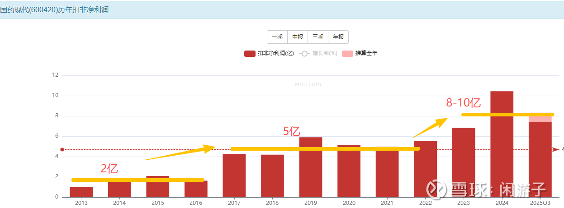Select the 2017 profit bar
Image resolution: width=564 pixels, height=208 pixels.
click(x=234, y=176)
